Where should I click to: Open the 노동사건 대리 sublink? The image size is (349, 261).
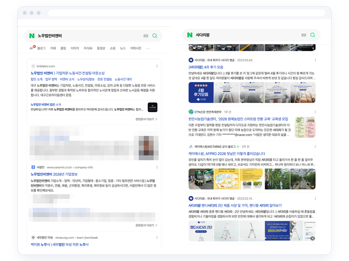[123, 79]
